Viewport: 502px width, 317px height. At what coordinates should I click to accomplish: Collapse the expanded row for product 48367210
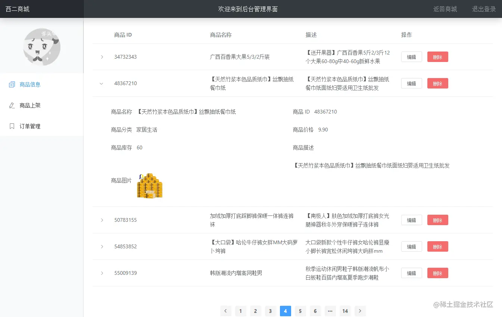102,83
